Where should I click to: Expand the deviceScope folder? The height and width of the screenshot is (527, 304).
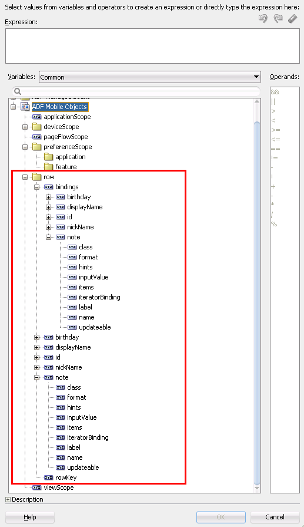point(25,127)
